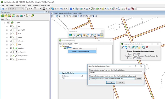Uncheck the curb layer checkbox

coord(11,34)
